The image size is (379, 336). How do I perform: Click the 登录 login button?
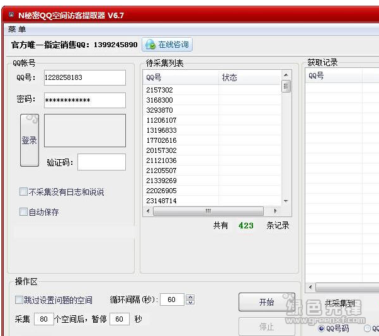tap(30, 140)
